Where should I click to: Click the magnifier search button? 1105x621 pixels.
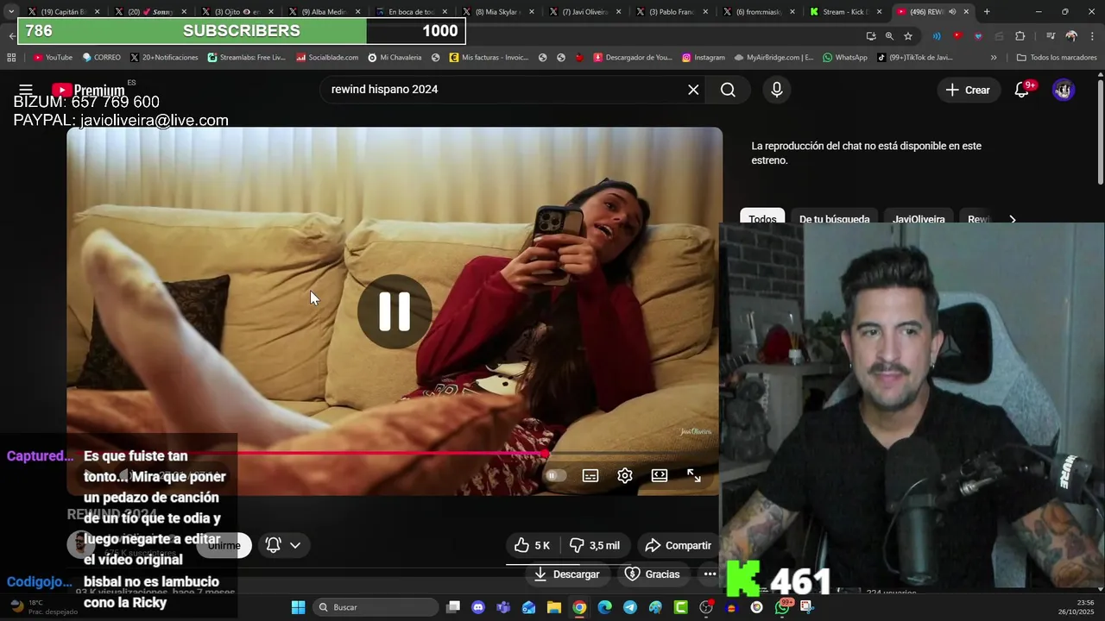[x=728, y=90]
